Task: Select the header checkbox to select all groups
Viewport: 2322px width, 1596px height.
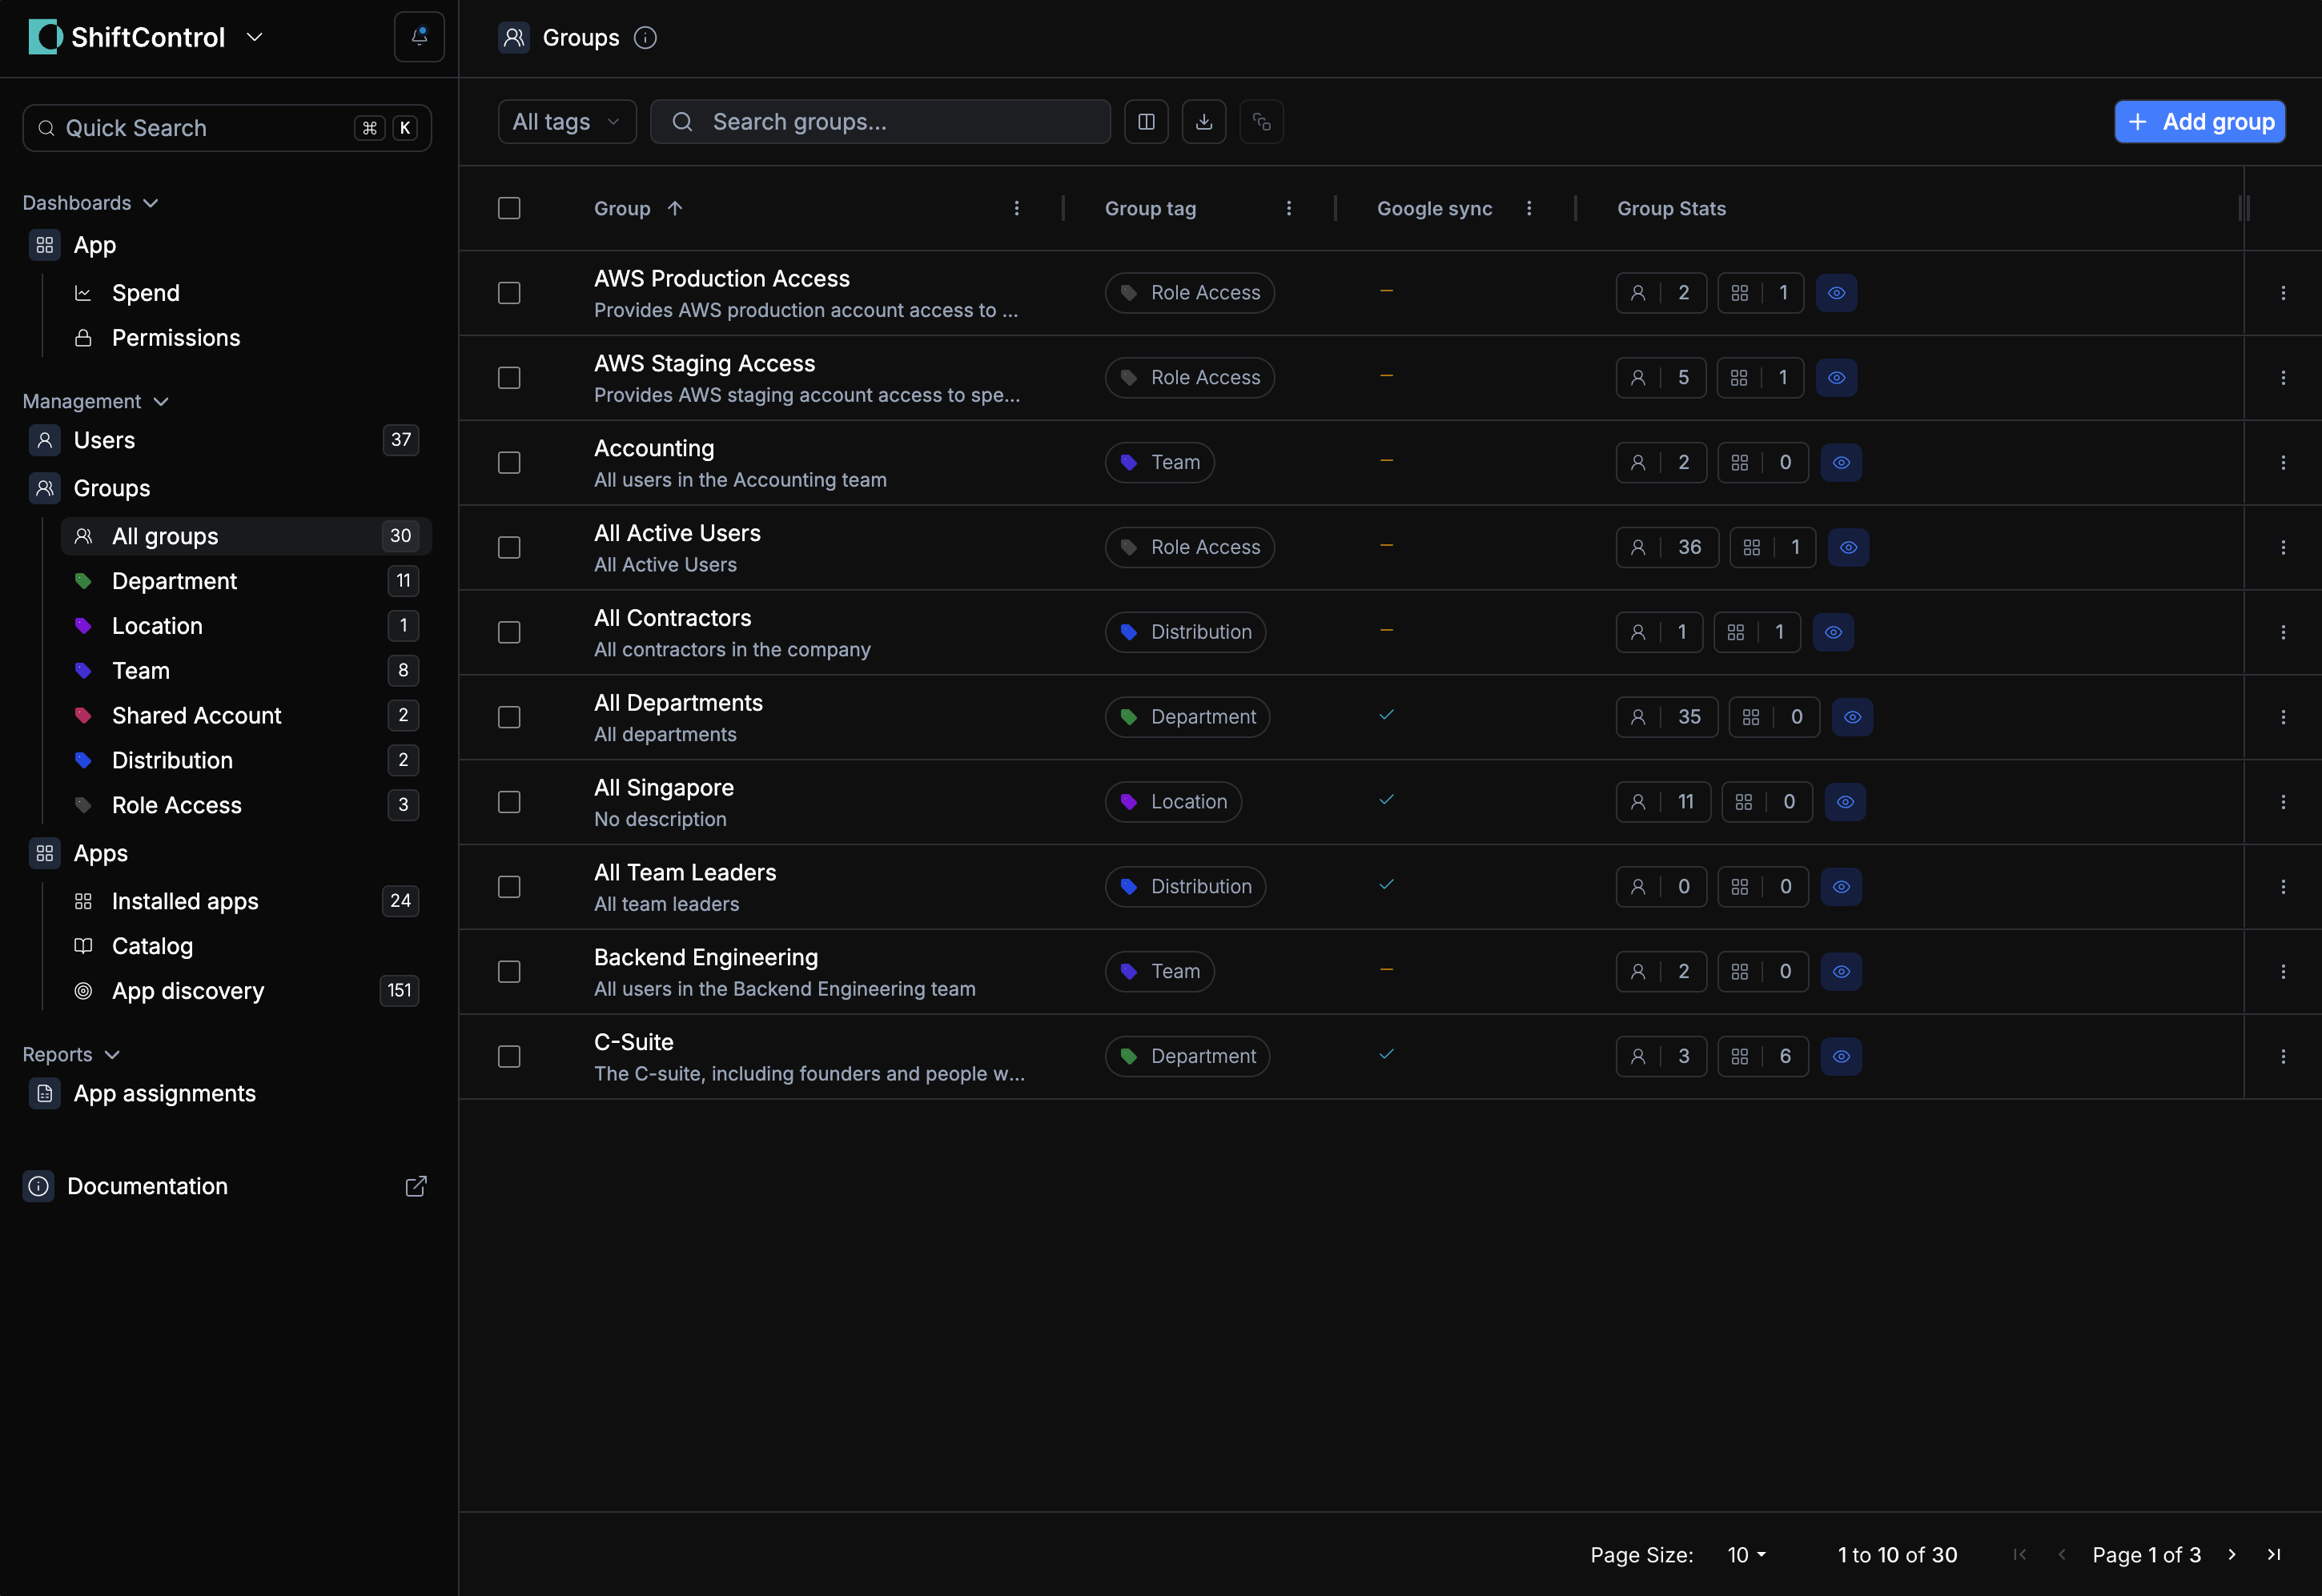Action: coord(509,208)
